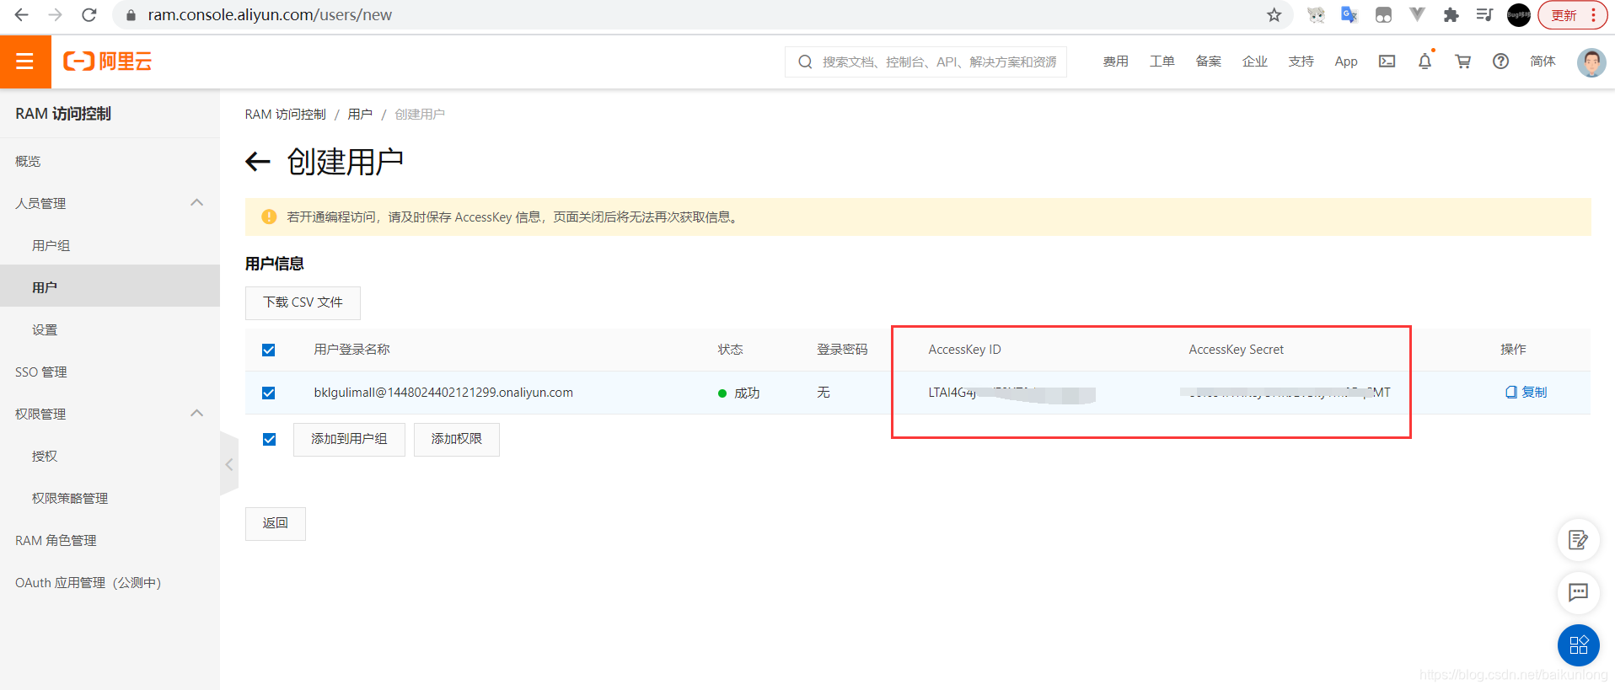1615x690 pixels.
Task: Click the 添加到用户组 button
Action: [349, 439]
